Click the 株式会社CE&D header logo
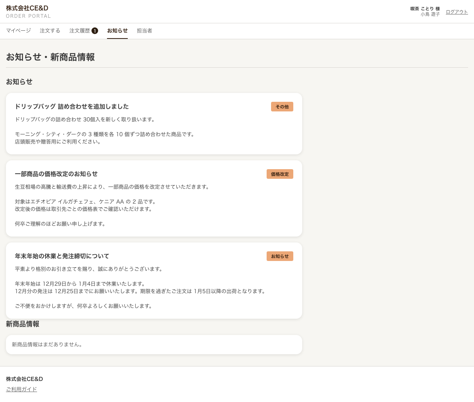 pyautogui.click(x=27, y=8)
